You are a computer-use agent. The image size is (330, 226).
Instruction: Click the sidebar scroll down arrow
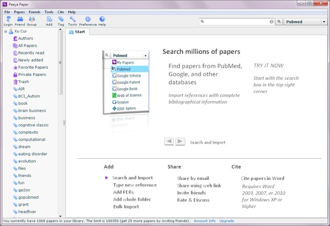pos(61,216)
